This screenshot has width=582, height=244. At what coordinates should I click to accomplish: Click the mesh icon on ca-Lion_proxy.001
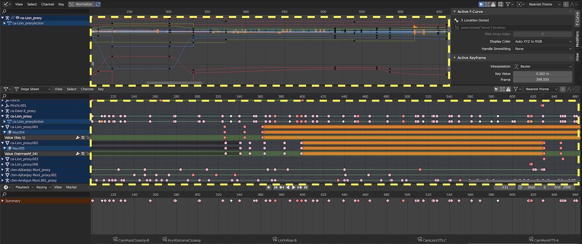(x=7, y=127)
